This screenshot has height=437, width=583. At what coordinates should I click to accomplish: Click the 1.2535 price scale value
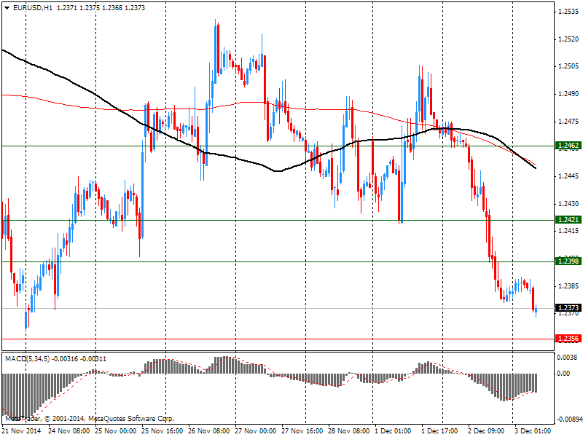(568, 12)
